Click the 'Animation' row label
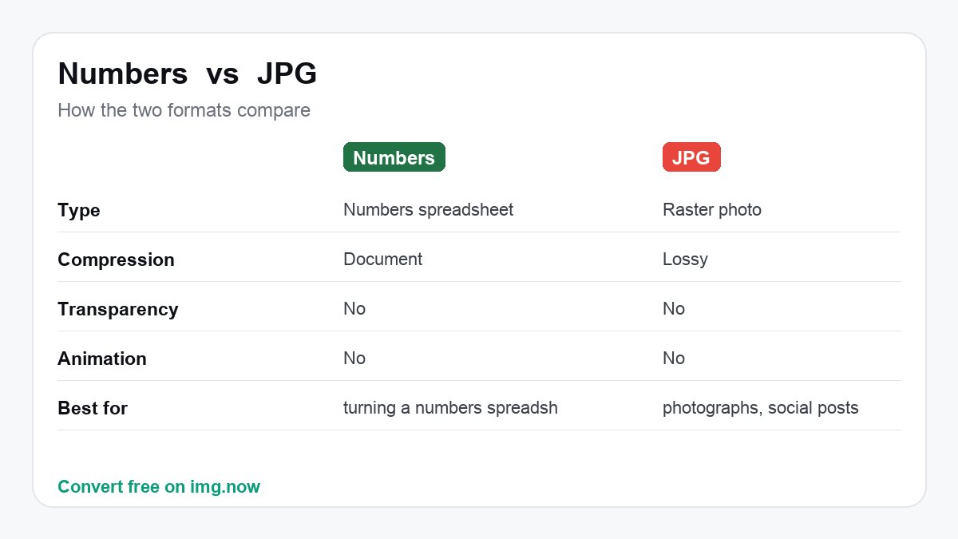Screen dimensions: 958x539 pos(102,359)
